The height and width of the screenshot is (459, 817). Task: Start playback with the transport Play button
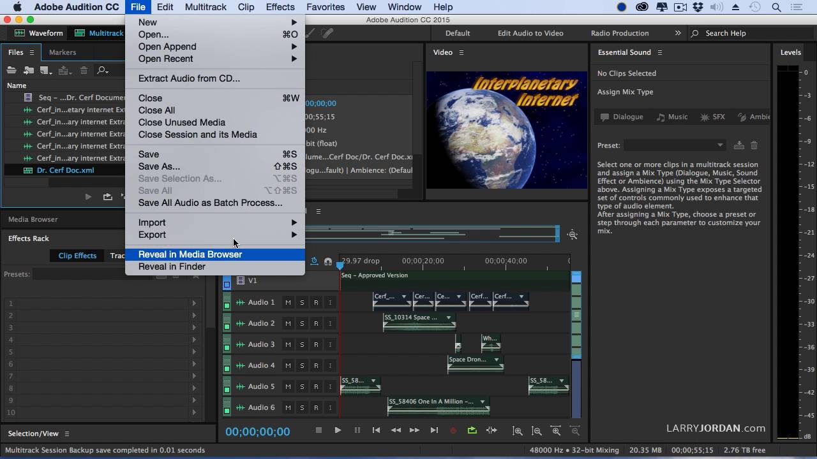[338, 430]
